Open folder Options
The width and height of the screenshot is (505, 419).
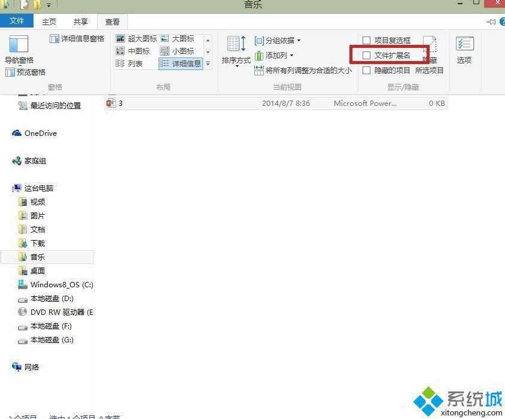tap(465, 48)
